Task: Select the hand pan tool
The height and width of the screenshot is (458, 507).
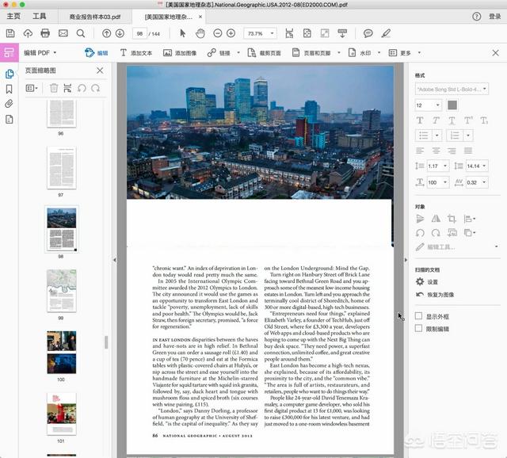Action: point(200,33)
